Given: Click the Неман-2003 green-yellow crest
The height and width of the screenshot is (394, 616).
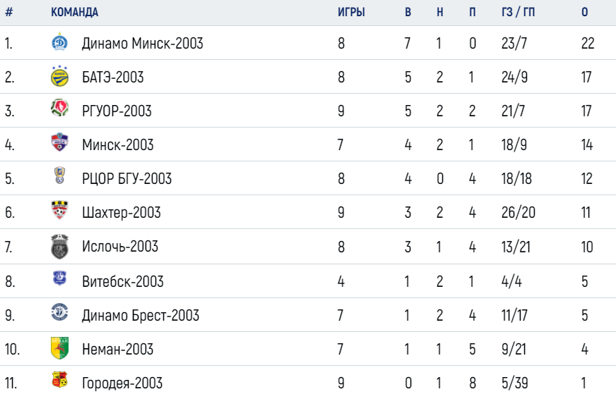Looking at the screenshot, I should 60,347.
